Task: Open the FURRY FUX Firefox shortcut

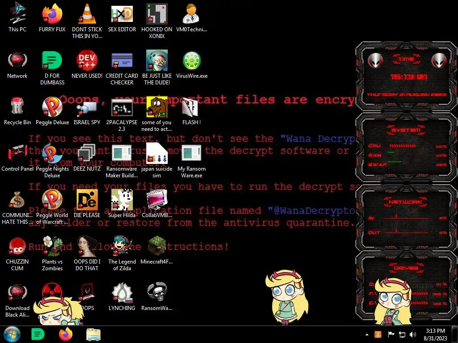Action: click(x=52, y=17)
